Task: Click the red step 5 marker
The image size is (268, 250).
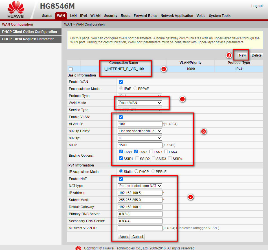Action: (183, 99)
